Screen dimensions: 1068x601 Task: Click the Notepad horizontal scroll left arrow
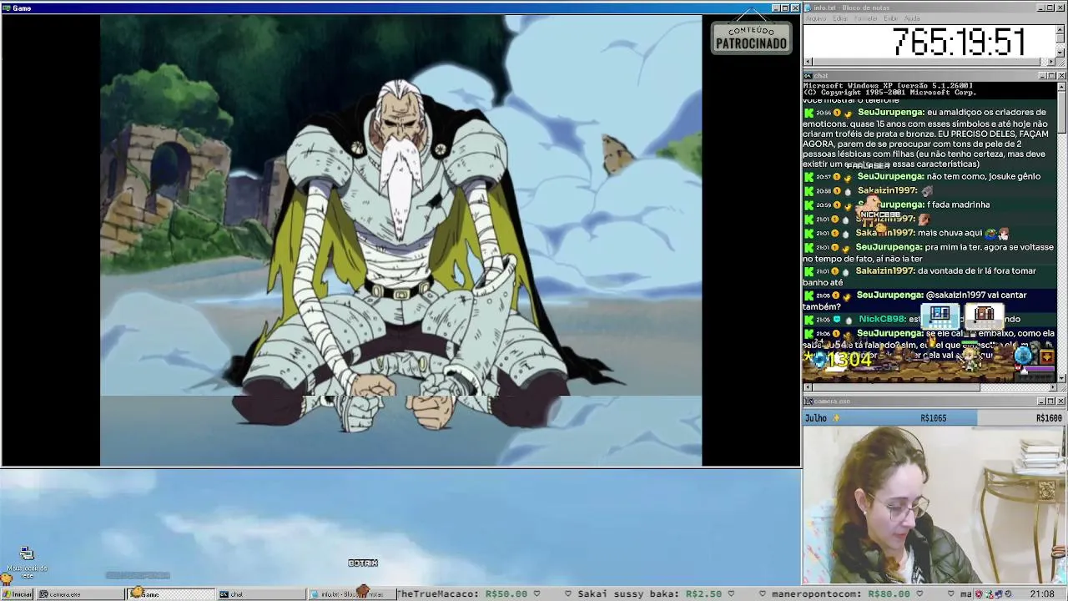[x=808, y=62]
